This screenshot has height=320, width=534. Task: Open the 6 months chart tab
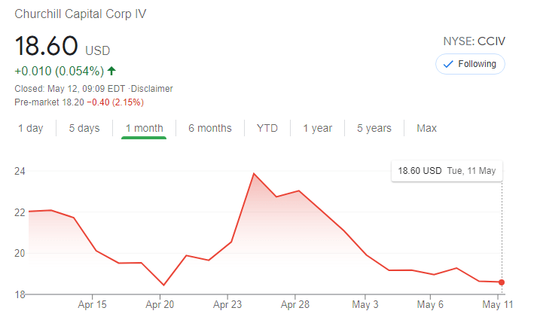[x=210, y=128]
